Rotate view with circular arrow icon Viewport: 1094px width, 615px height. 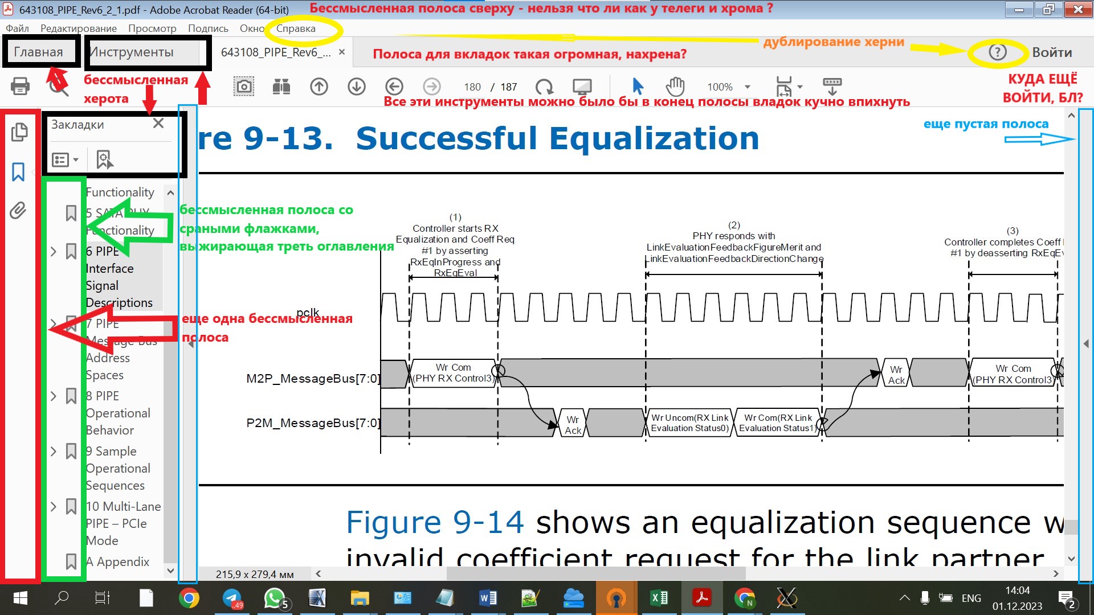[544, 87]
